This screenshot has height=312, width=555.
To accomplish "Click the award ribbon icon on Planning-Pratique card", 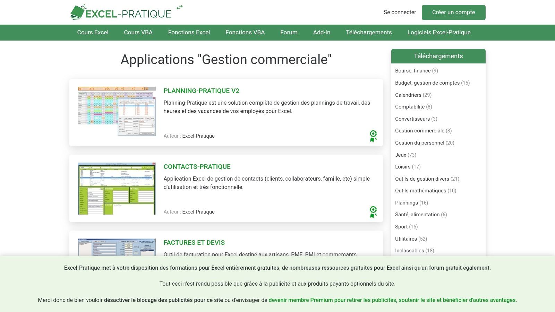I will 373,136.
